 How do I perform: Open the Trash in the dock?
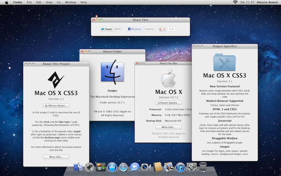(203, 167)
